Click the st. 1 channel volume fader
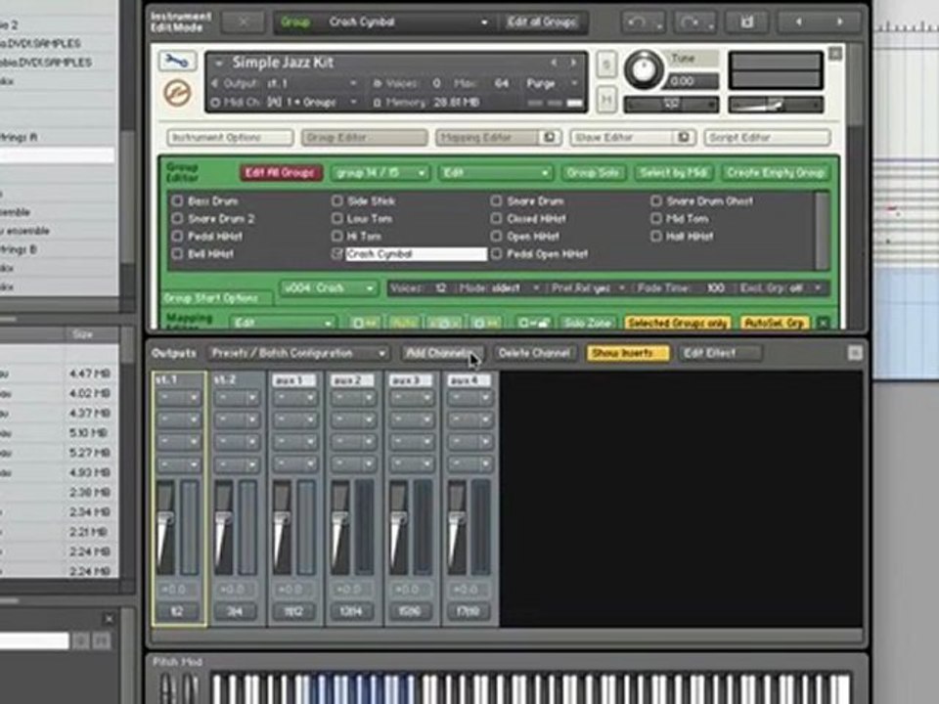The image size is (939, 704). pos(165,518)
